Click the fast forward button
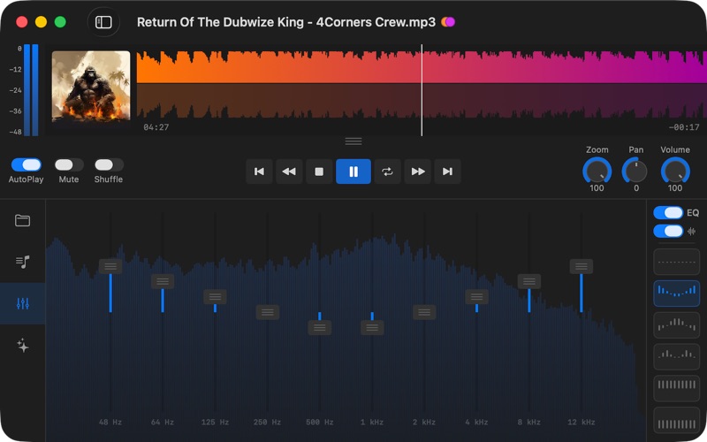The width and height of the screenshot is (707, 442). [418, 171]
